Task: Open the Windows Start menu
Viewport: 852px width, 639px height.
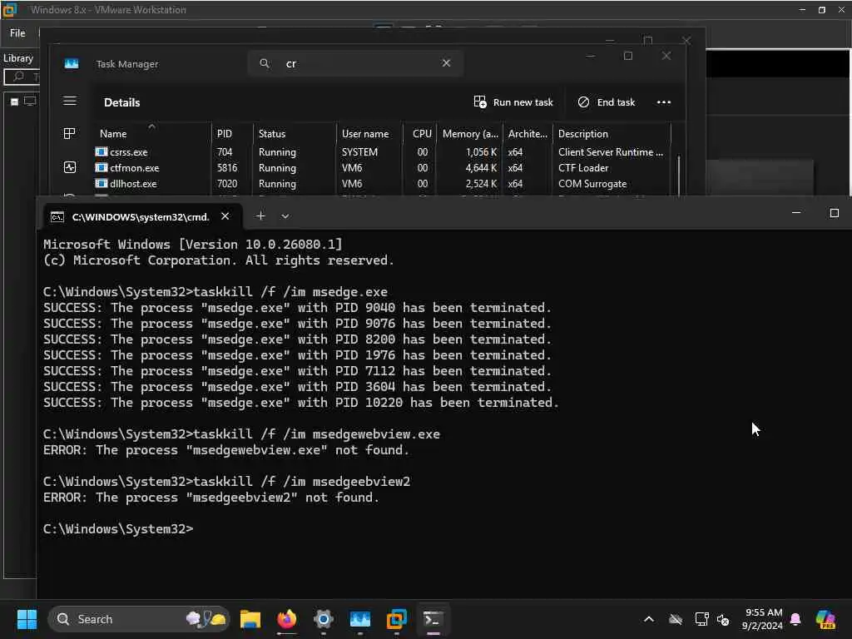Action: [x=27, y=619]
